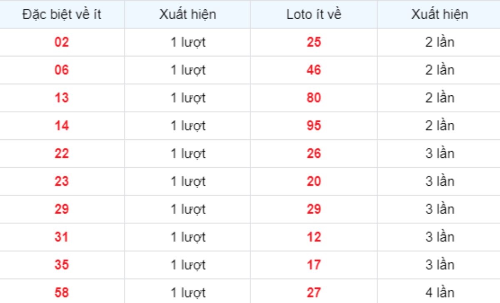Select special number 58 in last row

tap(62, 293)
